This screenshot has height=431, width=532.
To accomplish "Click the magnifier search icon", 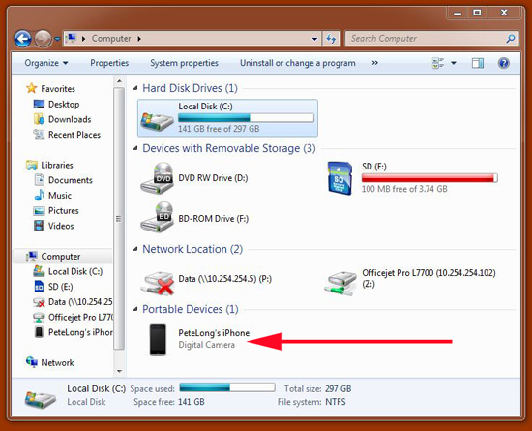I will [511, 39].
